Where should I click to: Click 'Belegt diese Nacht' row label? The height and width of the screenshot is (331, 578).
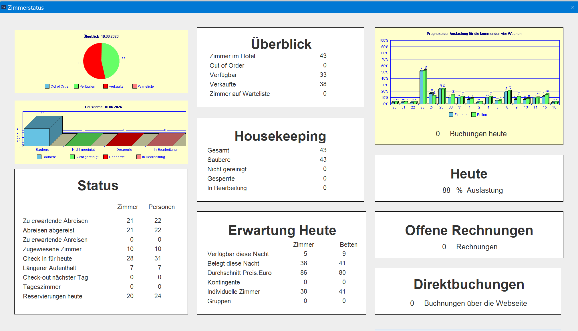[x=233, y=263]
